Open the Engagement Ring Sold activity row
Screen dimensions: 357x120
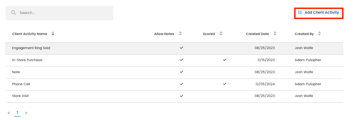[31, 48]
